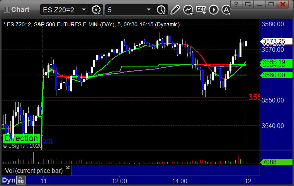Screen dimensions: 294x186
Task: Click the green Direction label
Action: click(21, 138)
